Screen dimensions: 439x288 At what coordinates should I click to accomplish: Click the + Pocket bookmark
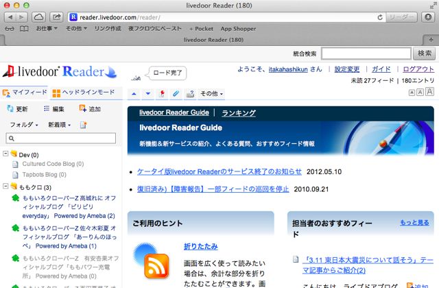(201, 29)
